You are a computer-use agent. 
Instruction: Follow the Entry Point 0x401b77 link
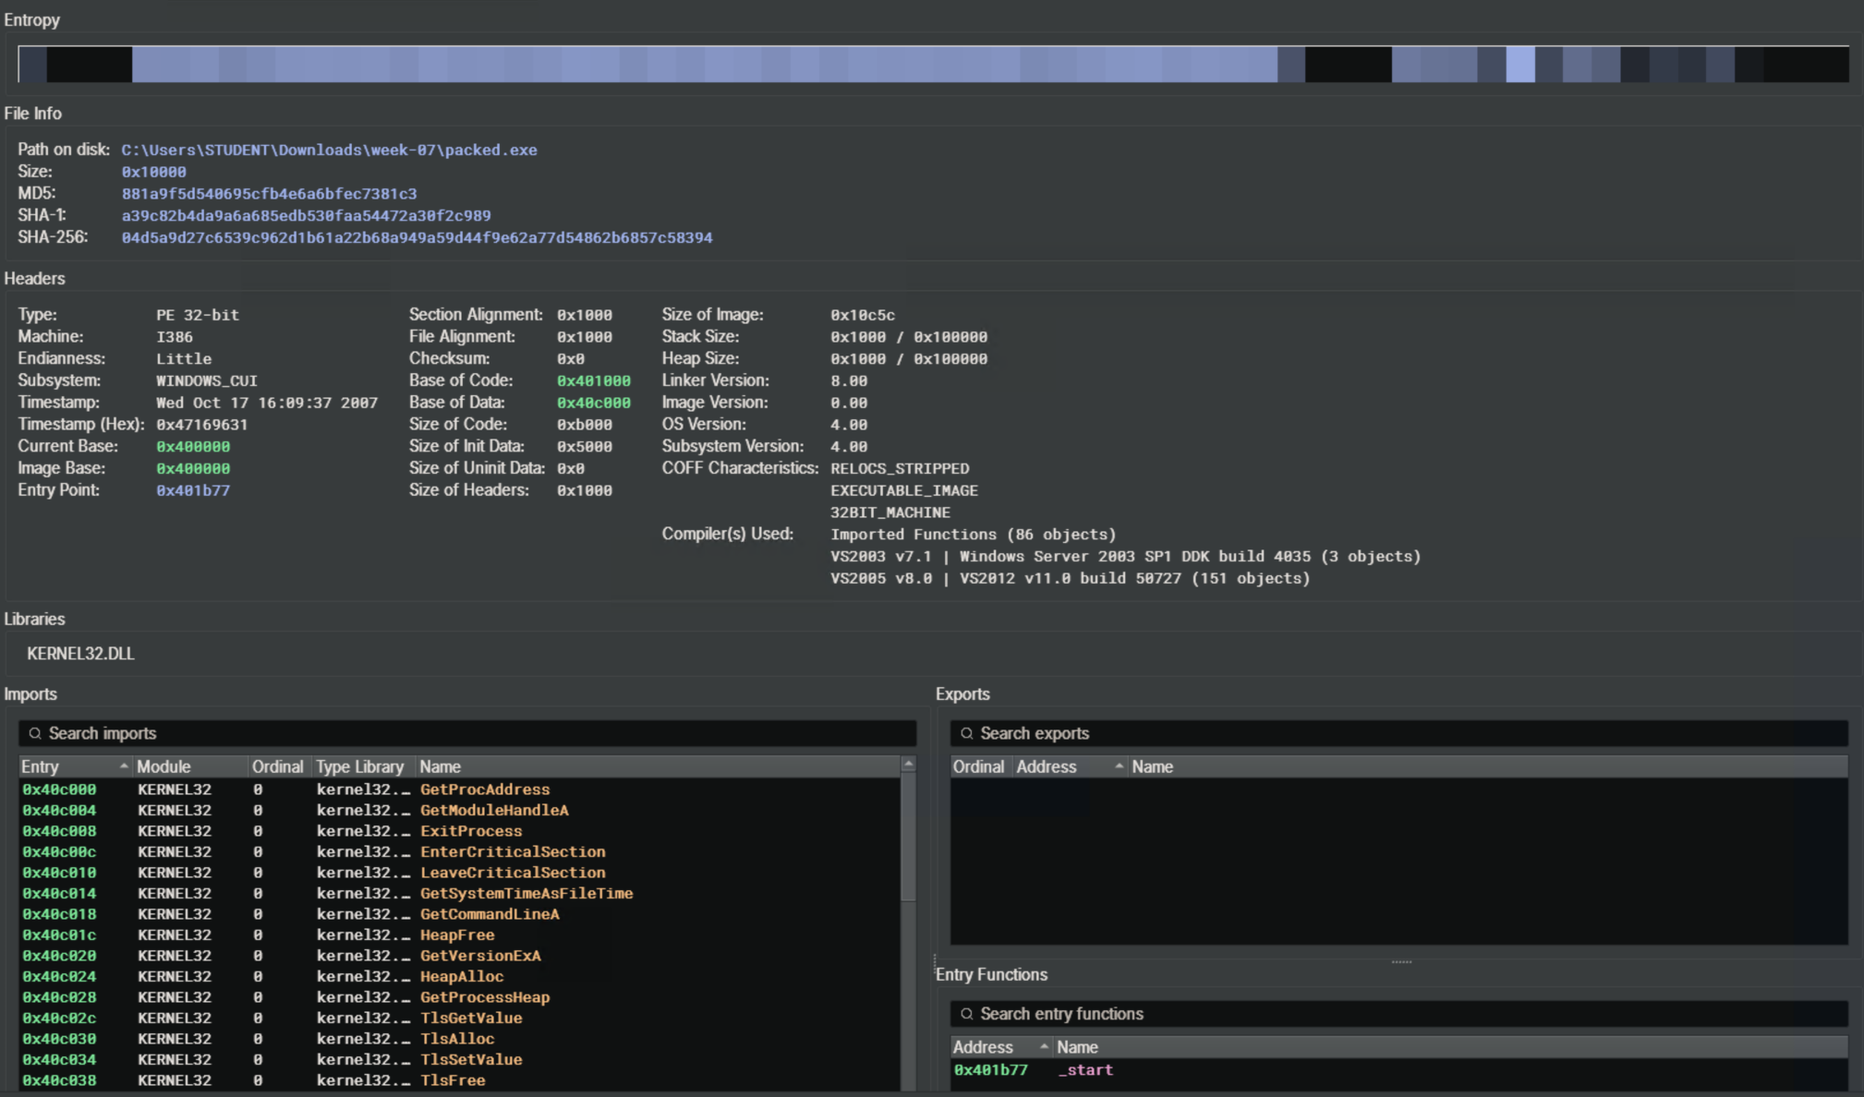193,490
